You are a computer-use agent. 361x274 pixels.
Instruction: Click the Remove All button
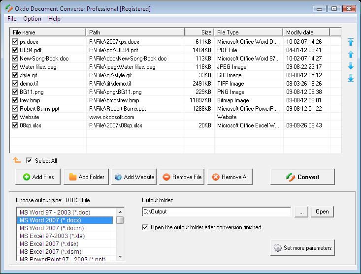click(x=230, y=177)
